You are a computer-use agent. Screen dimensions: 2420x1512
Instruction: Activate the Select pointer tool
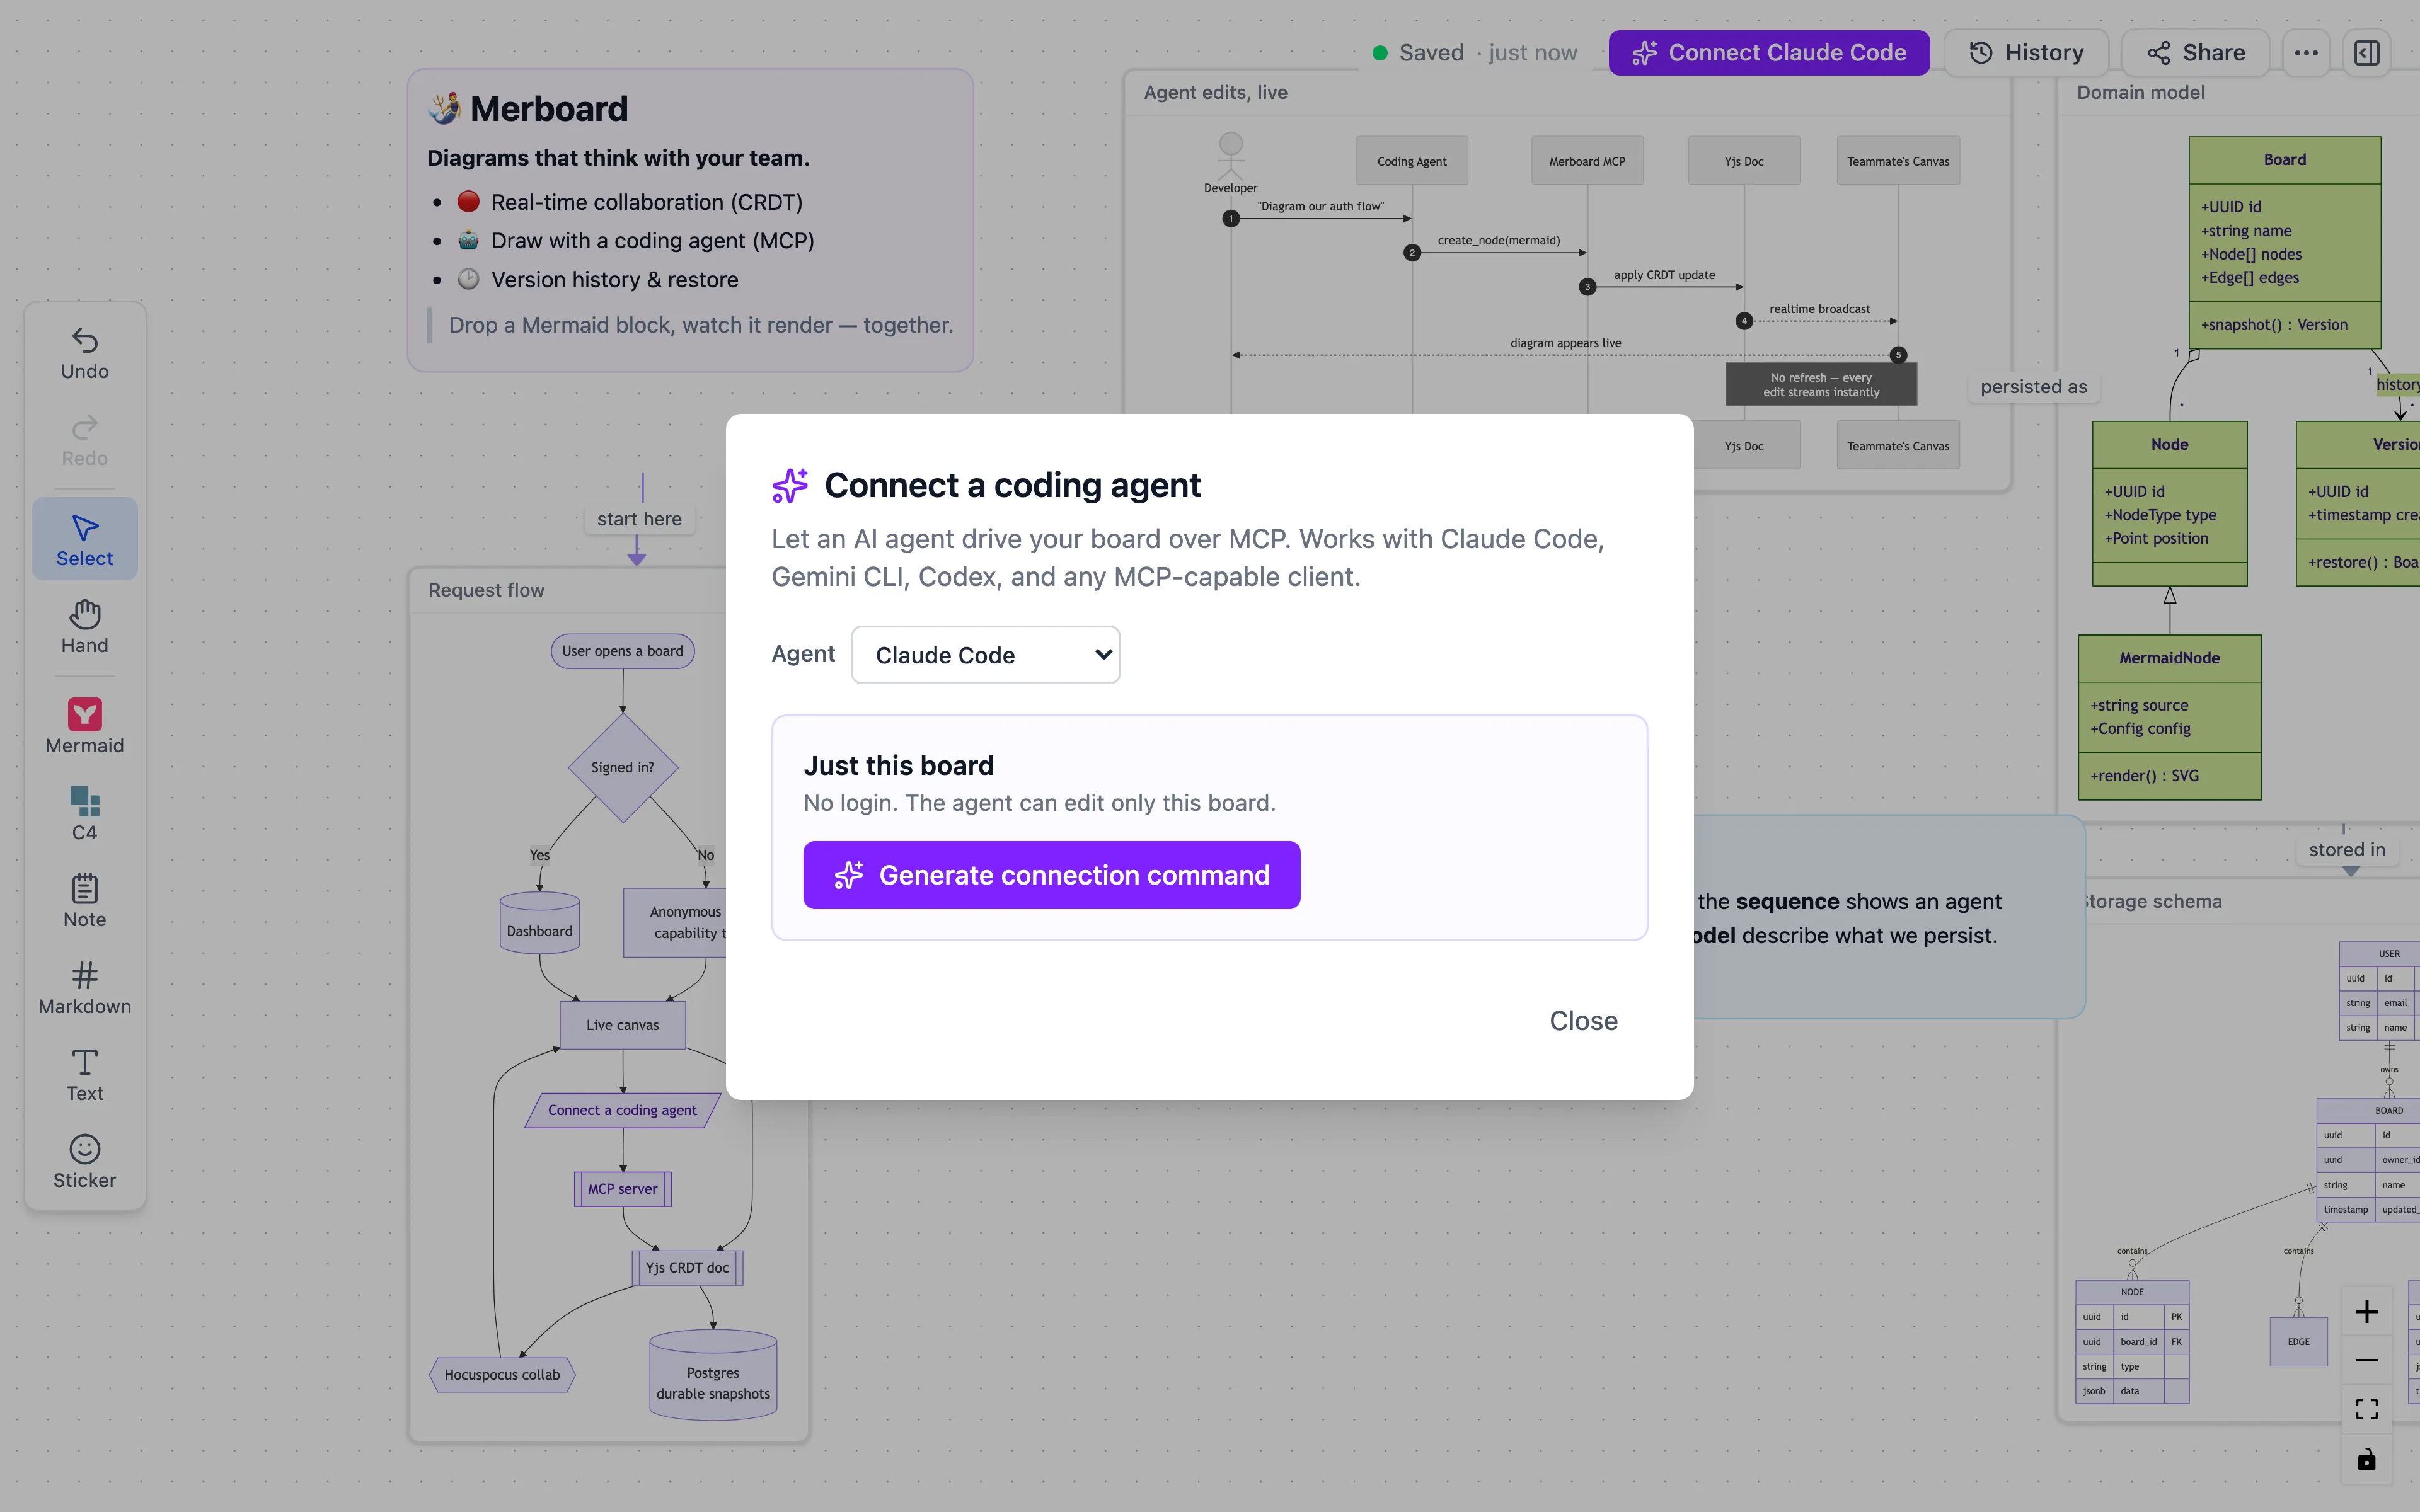[x=85, y=540]
